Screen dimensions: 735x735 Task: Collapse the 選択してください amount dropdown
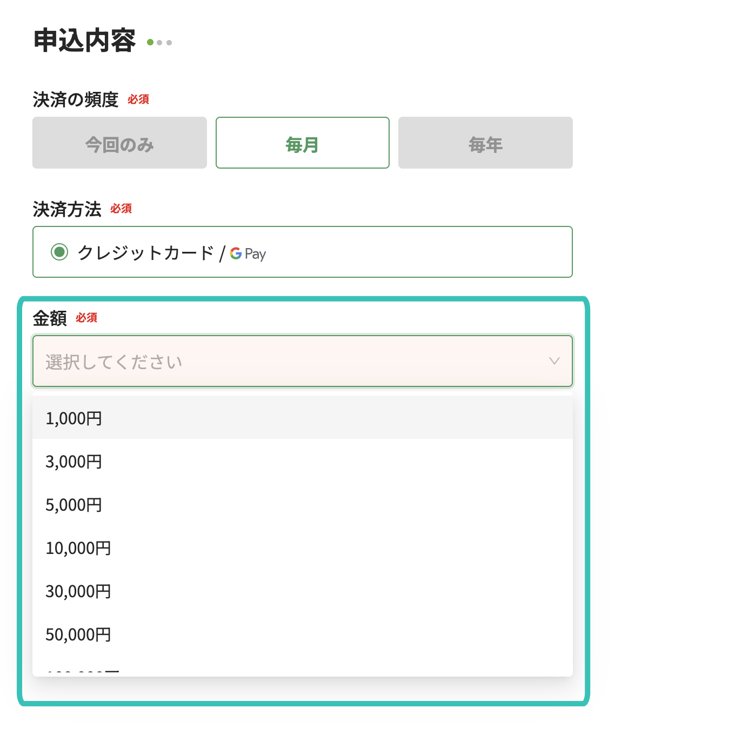pyautogui.click(x=292, y=361)
